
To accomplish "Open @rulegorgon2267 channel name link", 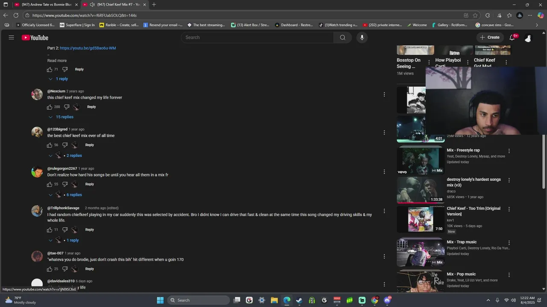I will [x=62, y=168].
